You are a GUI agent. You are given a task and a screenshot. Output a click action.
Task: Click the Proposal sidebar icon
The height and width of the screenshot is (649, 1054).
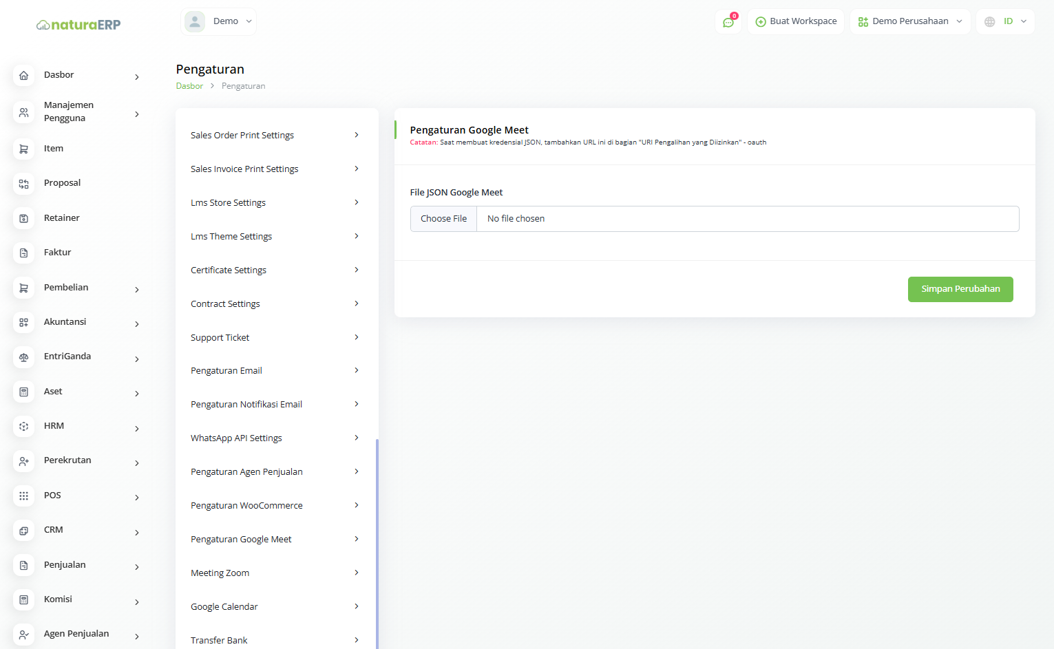pos(23,184)
